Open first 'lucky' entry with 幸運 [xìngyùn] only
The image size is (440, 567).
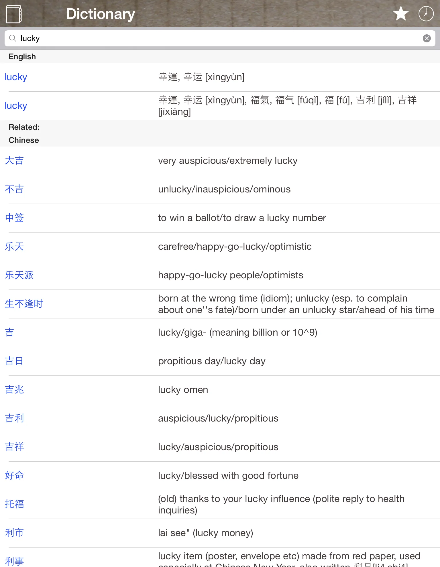click(220, 77)
